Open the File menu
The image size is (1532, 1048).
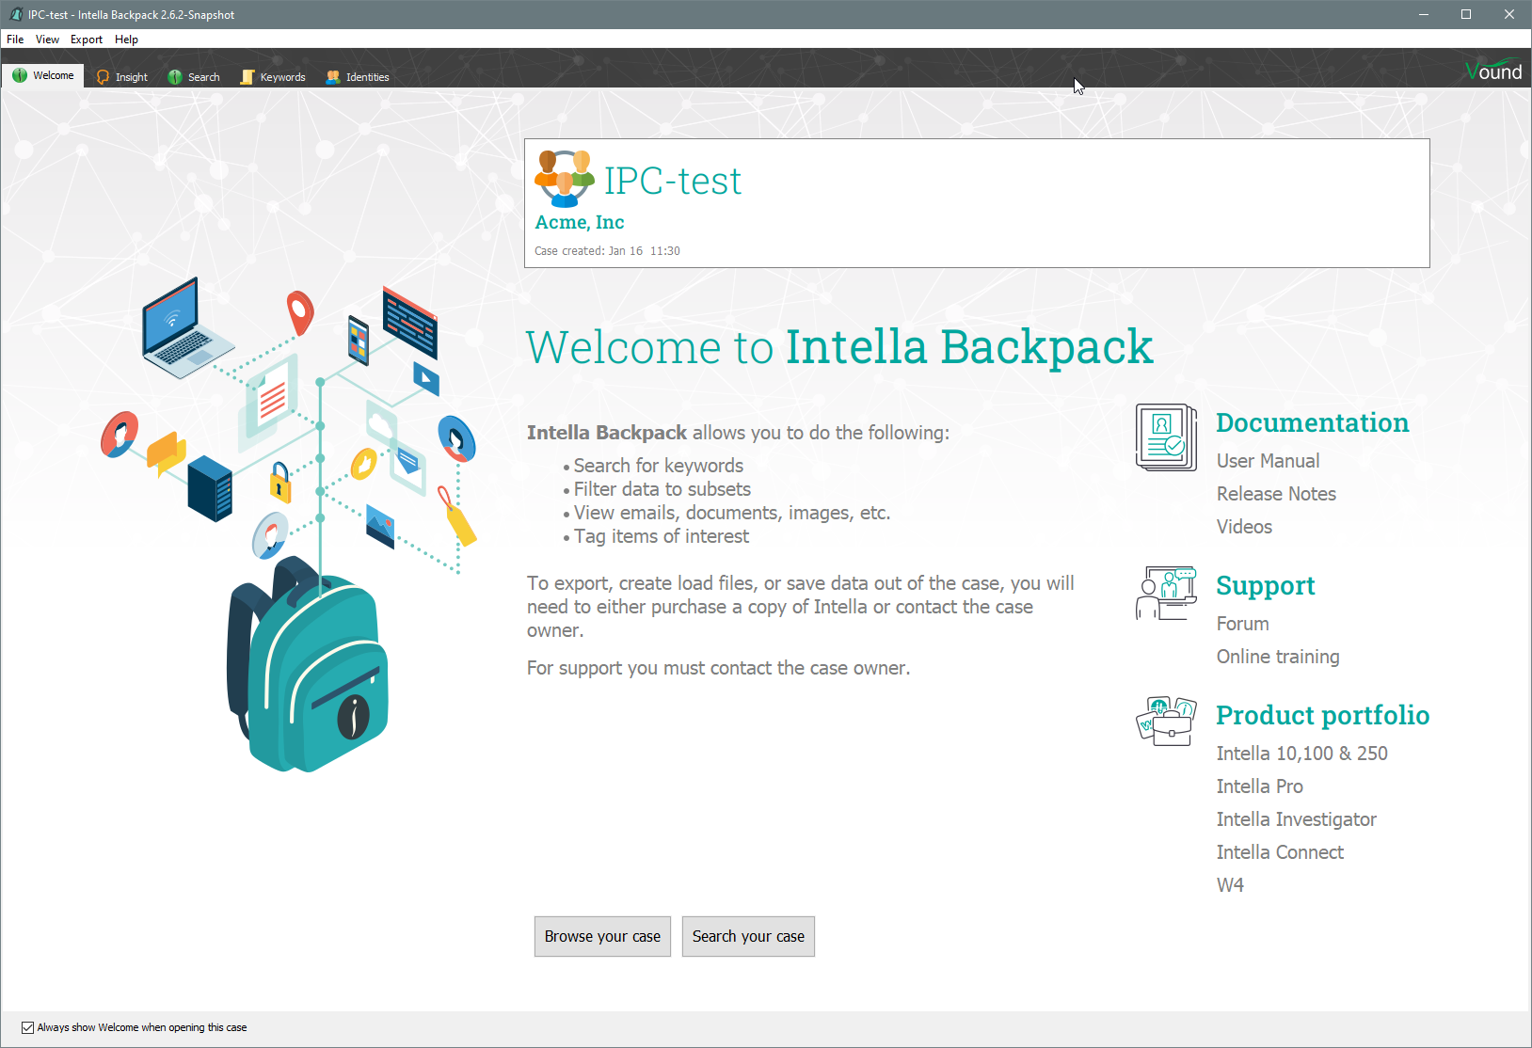pyautogui.click(x=15, y=40)
